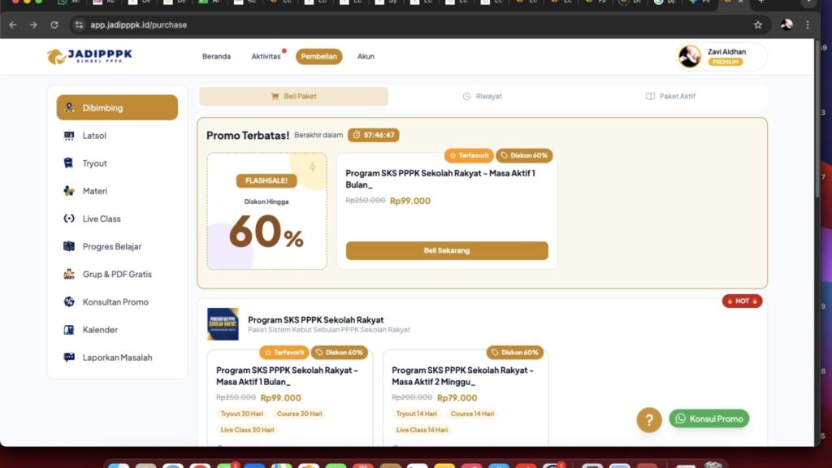Click the Live Class 14 Hari tag

pyautogui.click(x=422, y=430)
